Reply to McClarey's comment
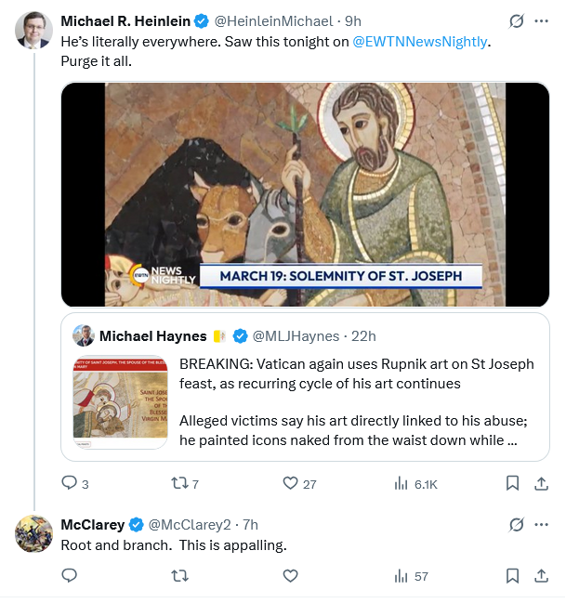This screenshot has height=603, width=566. click(69, 576)
